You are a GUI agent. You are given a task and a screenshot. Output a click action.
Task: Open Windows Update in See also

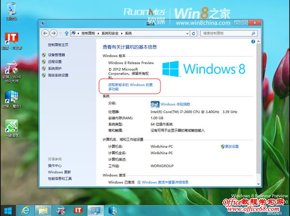pyautogui.click(x=59, y=172)
